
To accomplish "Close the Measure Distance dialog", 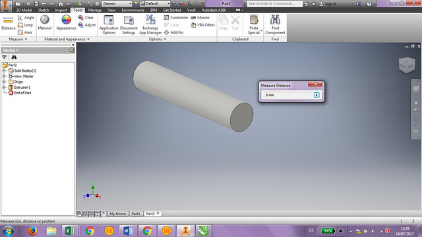I will pos(315,84).
